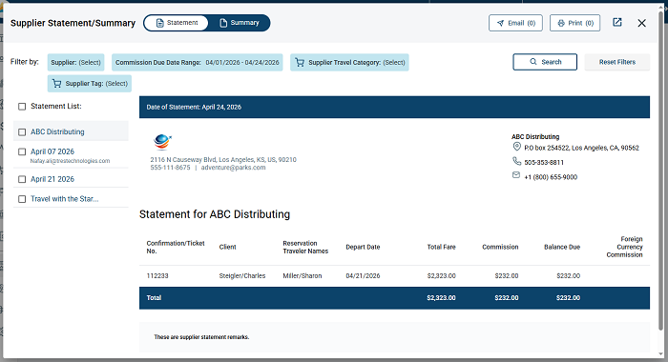Click the Email (0) button
The image size is (668, 362).
click(515, 23)
